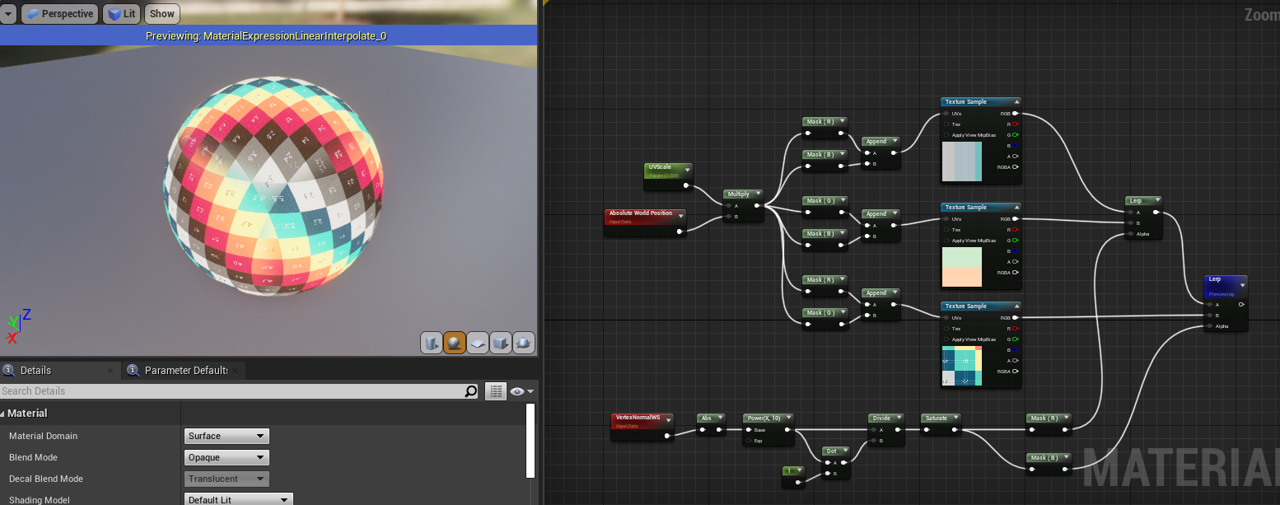Use the teapot custom mesh preview icon
Image resolution: width=1280 pixels, height=505 pixels.
[524, 343]
